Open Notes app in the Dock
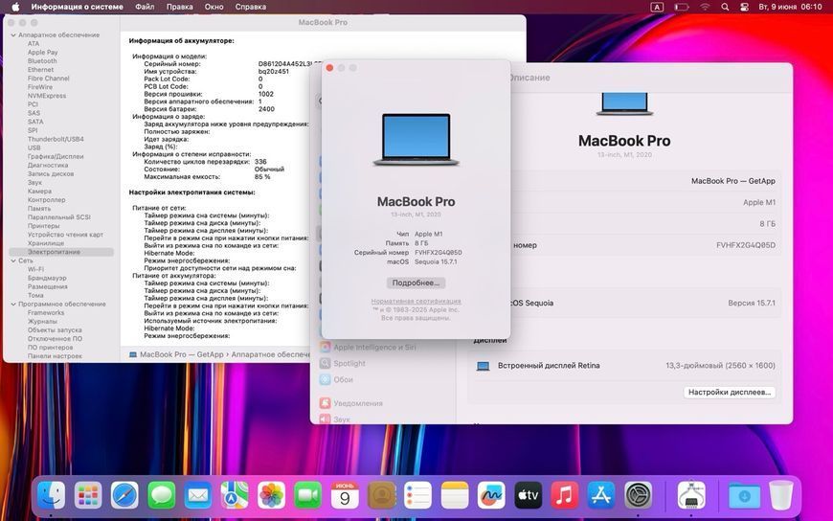This screenshot has width=833, height=521. (455, 495)
